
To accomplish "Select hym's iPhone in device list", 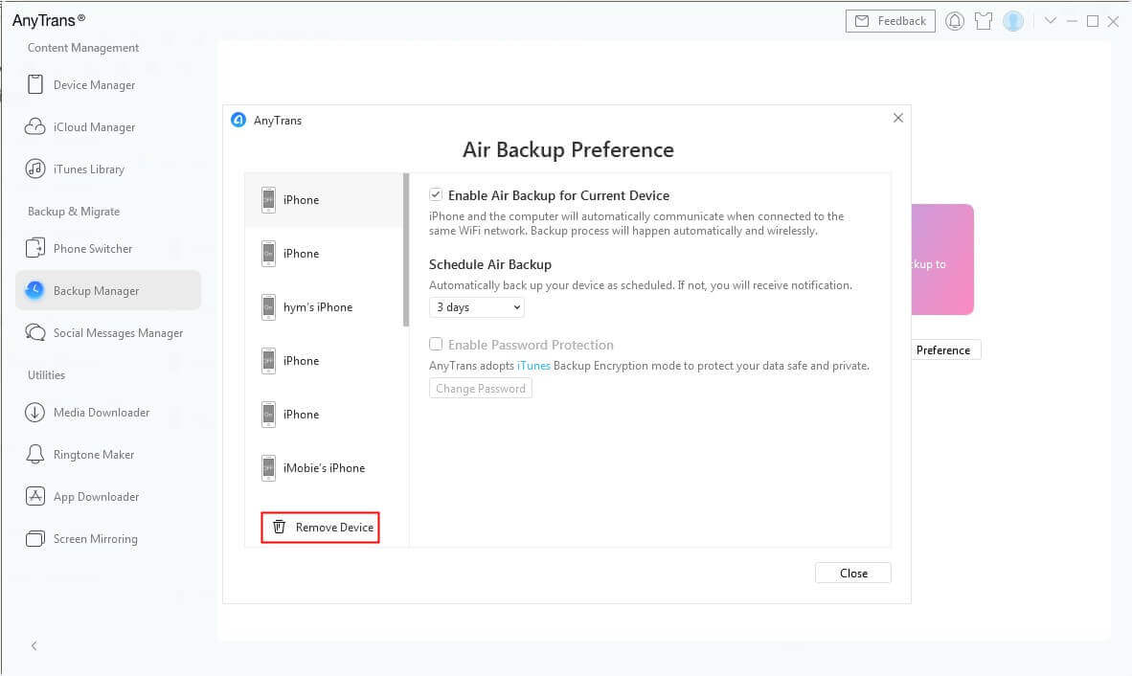I will pos(318,307).
